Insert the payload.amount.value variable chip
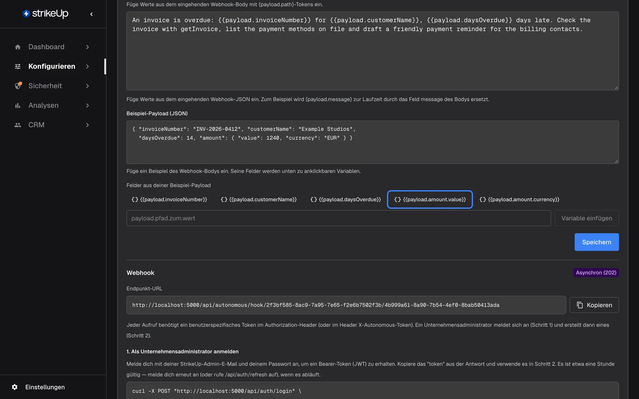The image size is (639, 399). [430, 199]
